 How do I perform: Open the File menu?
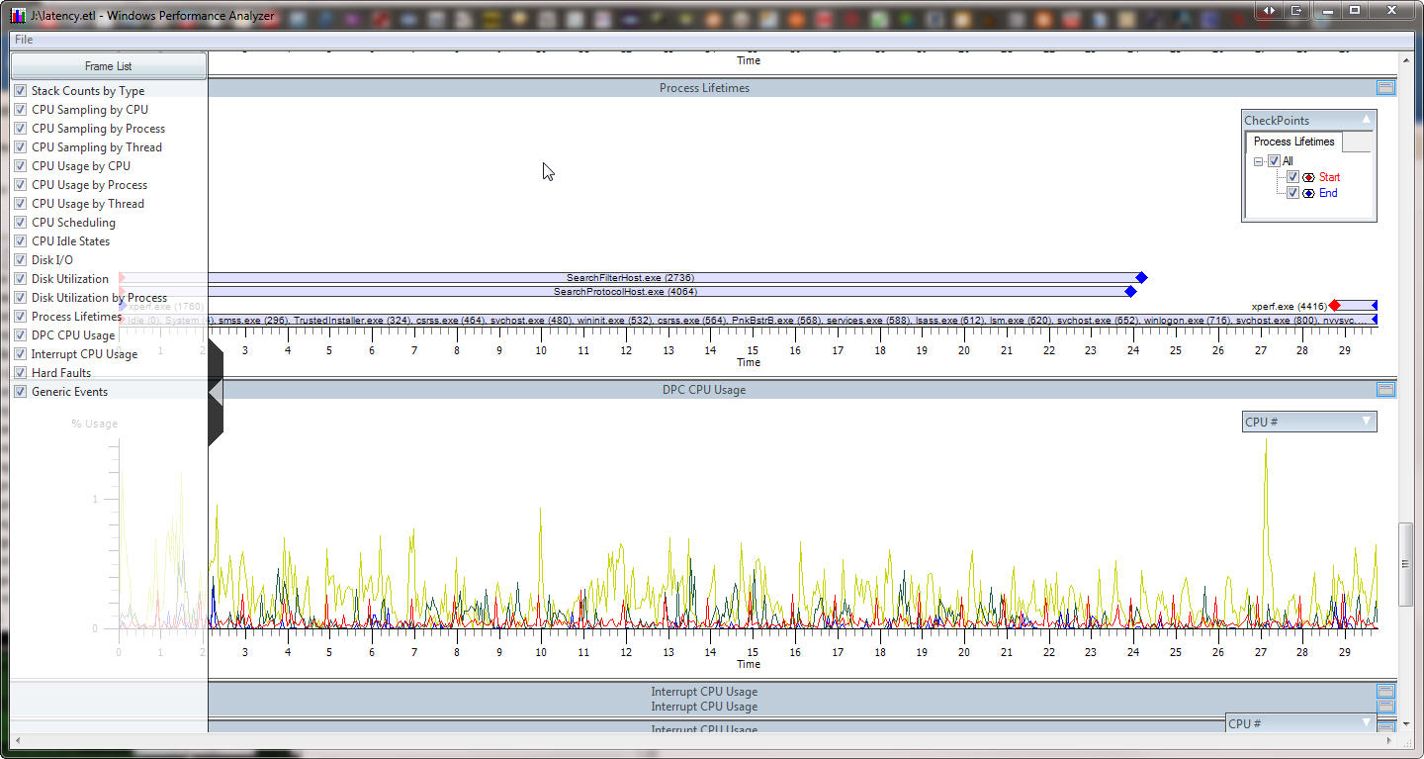coord(24,40)
